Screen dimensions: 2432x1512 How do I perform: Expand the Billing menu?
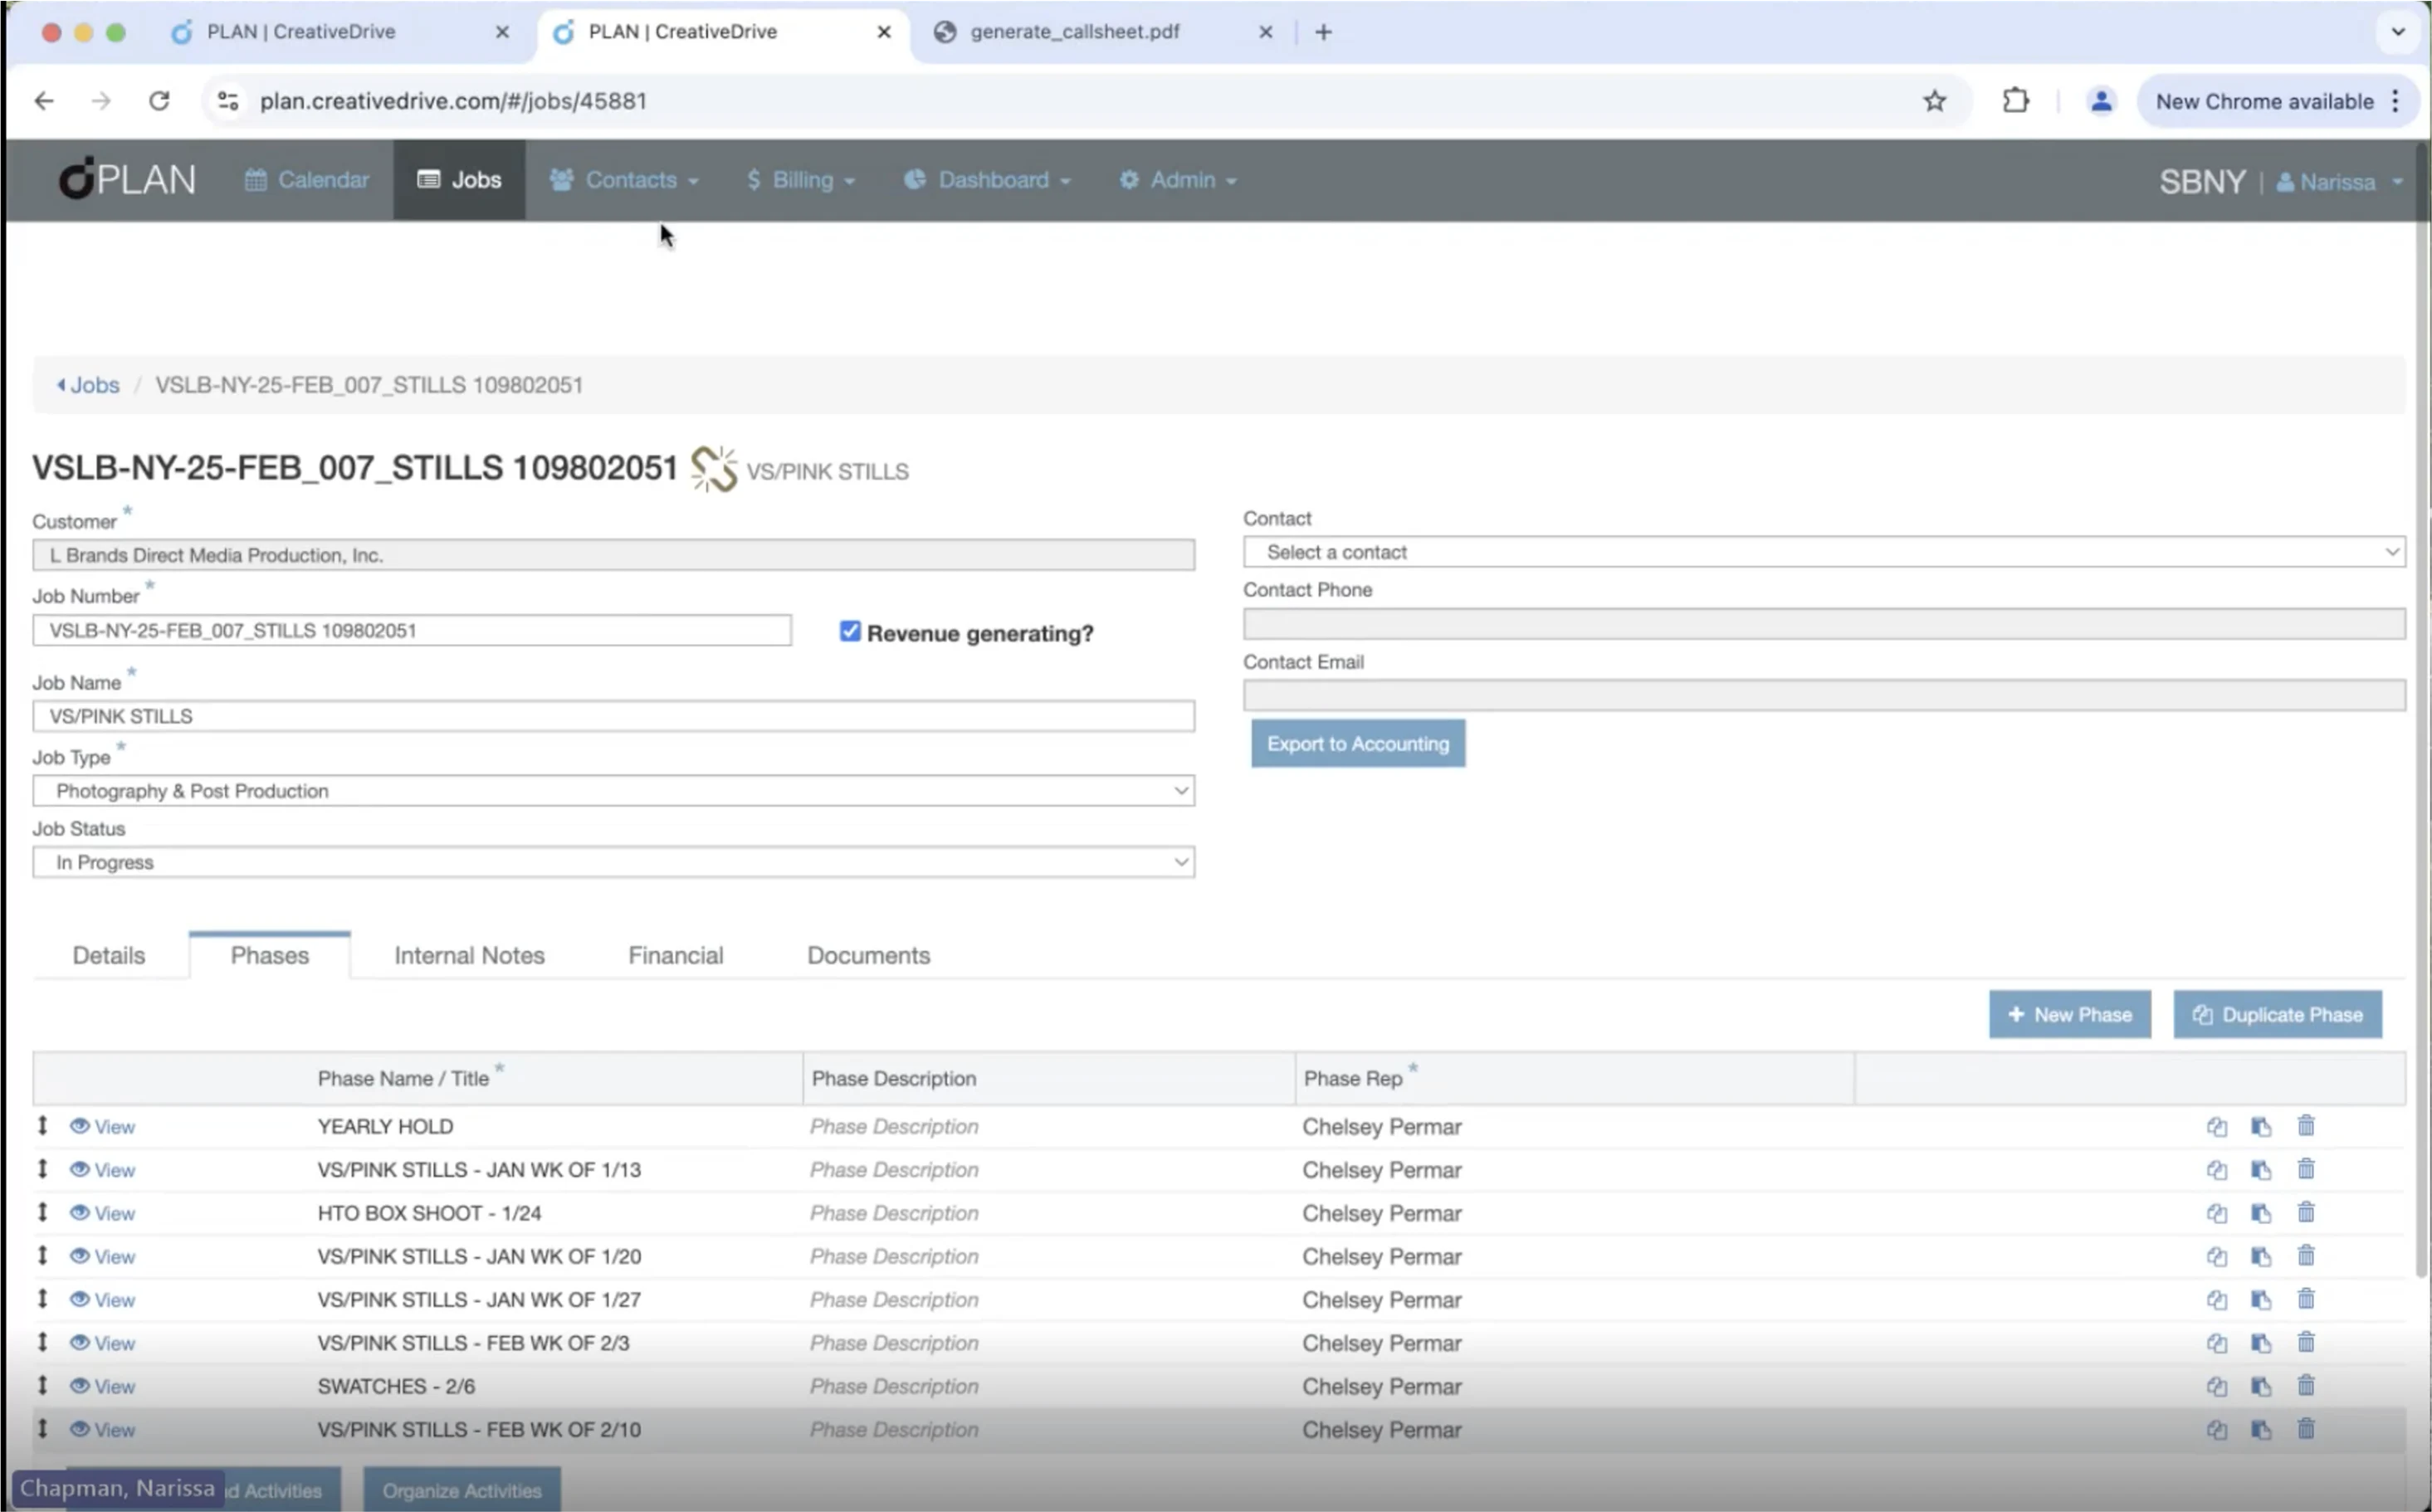coord(801,180)
